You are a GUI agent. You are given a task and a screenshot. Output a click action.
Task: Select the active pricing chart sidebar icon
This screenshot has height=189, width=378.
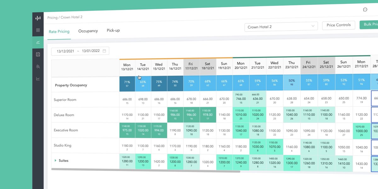pyautogui.click(x=38, y=42)
